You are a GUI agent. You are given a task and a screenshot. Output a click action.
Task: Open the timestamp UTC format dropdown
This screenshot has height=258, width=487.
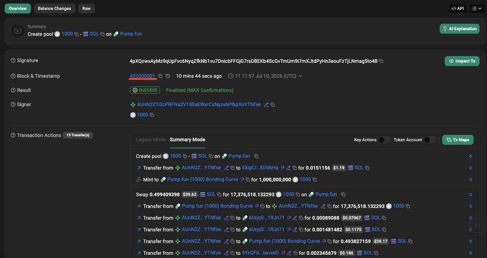300,76
